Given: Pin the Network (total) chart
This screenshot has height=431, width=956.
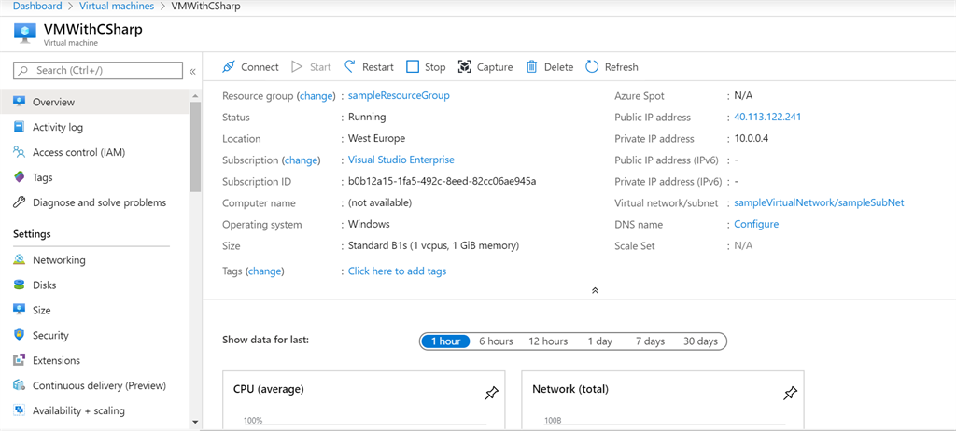Looking at the screenshot, I should coord(790,394).
